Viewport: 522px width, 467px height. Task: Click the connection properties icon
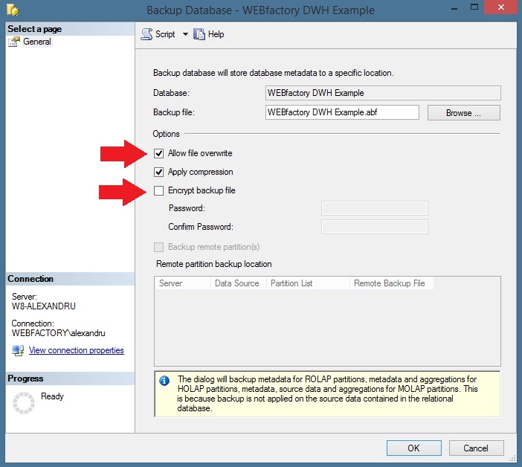tap(19, 350)
